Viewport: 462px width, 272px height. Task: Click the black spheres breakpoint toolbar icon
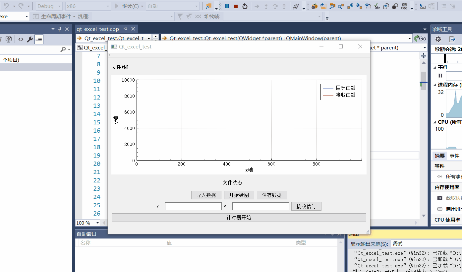[395, 6]
